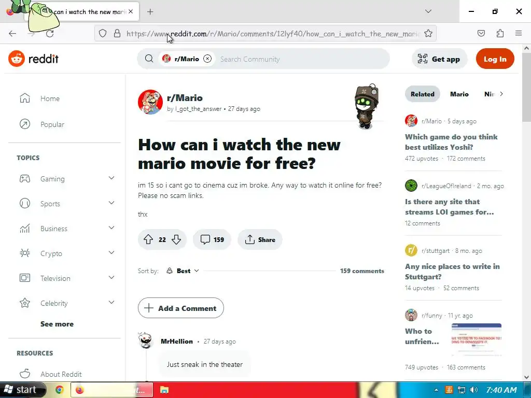Click the 7:40 AM clock in tray
This screenshot has height=398, width=531.
pyautogui.click(x=501, y=390)
